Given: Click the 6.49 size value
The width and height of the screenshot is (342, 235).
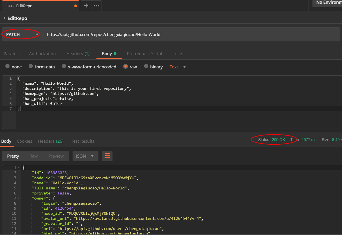Looking at the screenshot, I should tap(337, 140).
